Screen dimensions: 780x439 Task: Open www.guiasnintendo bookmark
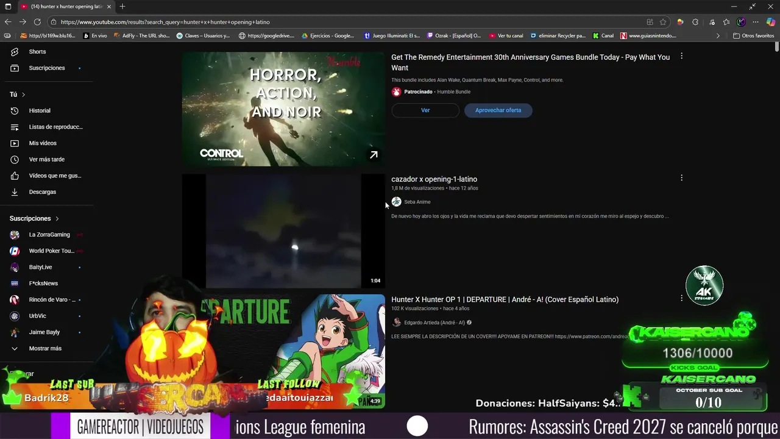pyautogui.click(x=648, y=36)
